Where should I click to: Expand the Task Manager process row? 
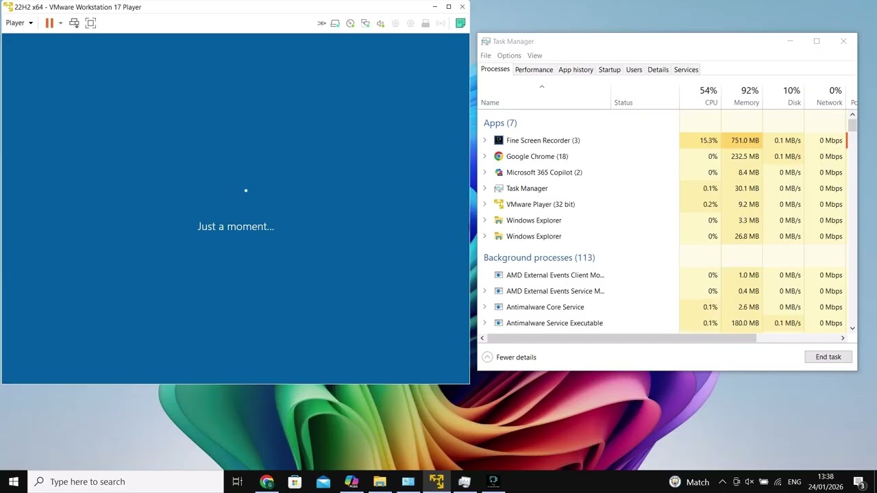pyautogui.click(x=484, y=188)
